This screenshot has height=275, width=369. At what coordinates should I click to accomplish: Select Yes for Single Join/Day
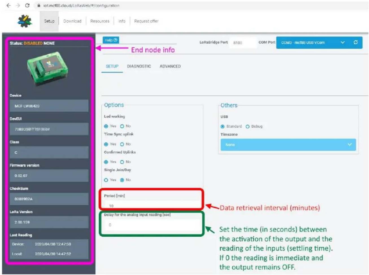pos(106,180)
